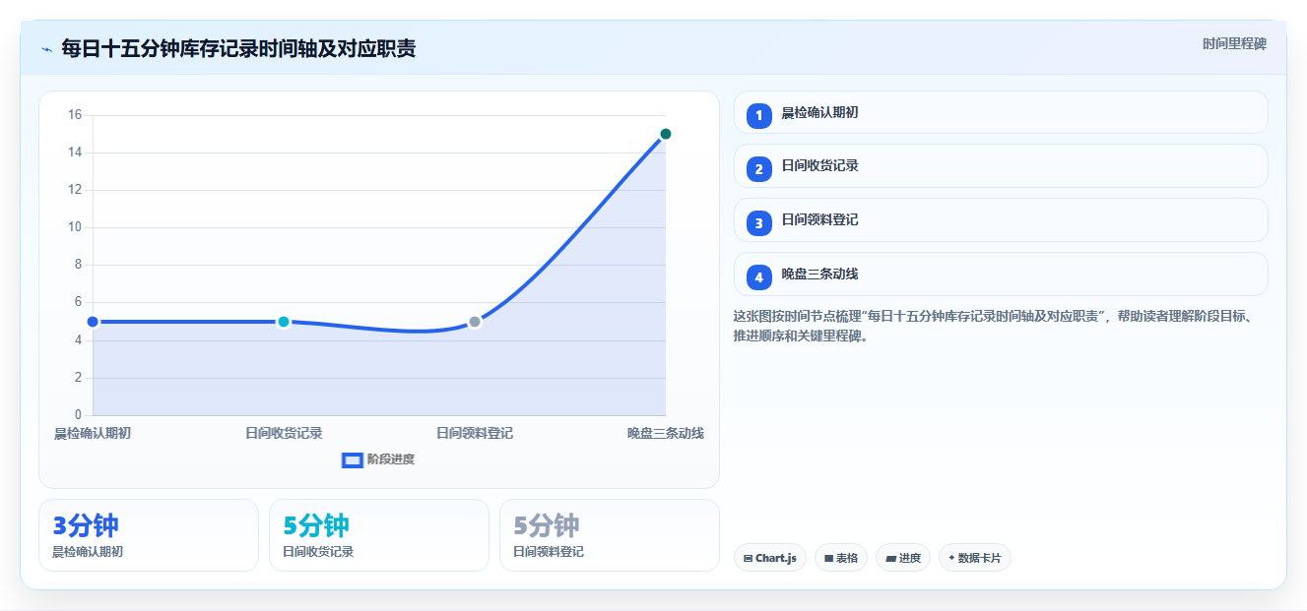Viewport: 1307px width, 611px height.
Task: Click the number 3 badge icon
Action: pos(758,223)
